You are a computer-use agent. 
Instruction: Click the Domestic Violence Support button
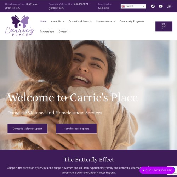(x=27, y=129)
